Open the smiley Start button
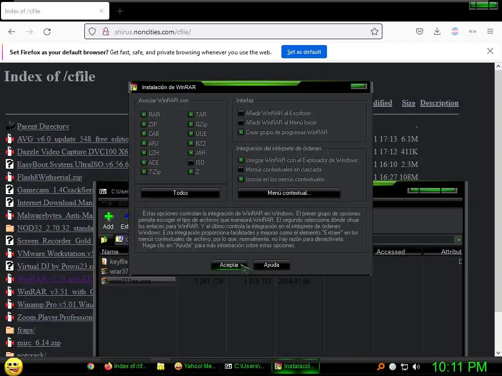The image size is (502, 376). point(13,366)
